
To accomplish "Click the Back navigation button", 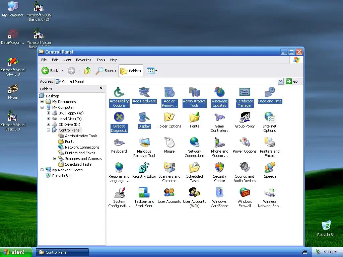I will point(50,71).
